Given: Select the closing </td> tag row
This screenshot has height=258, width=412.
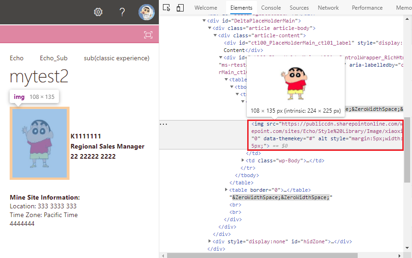Looking at the screenshot, I should 253,153.
